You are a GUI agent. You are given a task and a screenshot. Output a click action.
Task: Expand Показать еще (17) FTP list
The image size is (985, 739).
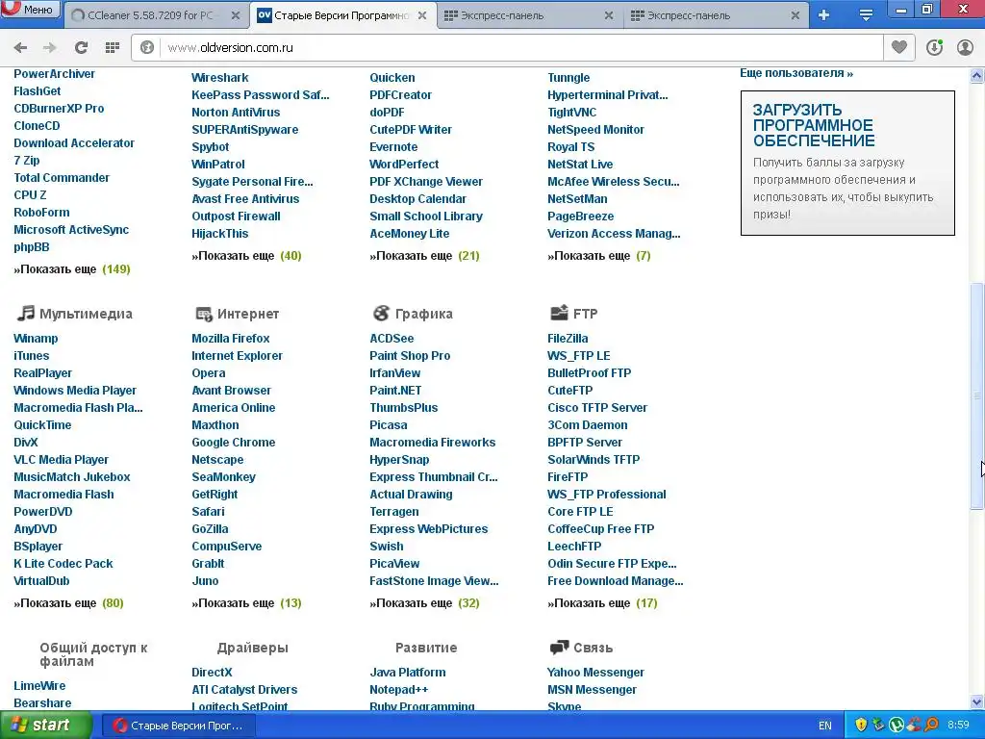coord(602,603)
